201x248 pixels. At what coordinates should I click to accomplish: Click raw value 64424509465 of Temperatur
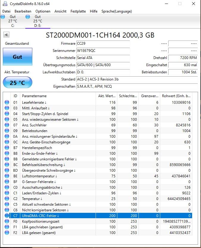pyautogui.click(x=179, y=199)
